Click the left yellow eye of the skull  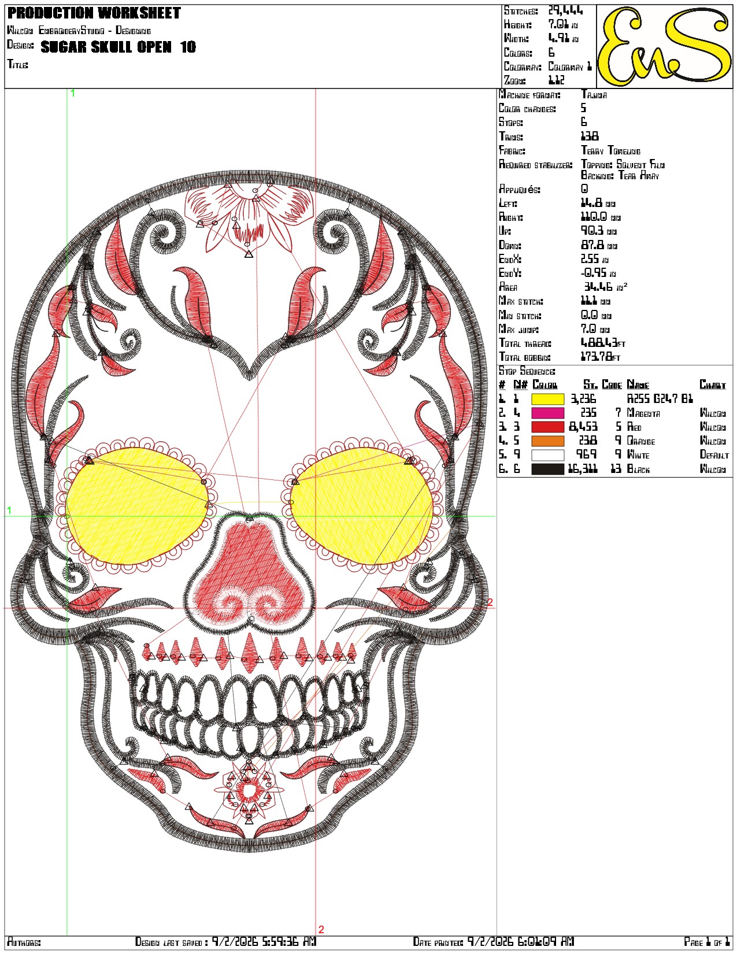[x=137, y=505]
